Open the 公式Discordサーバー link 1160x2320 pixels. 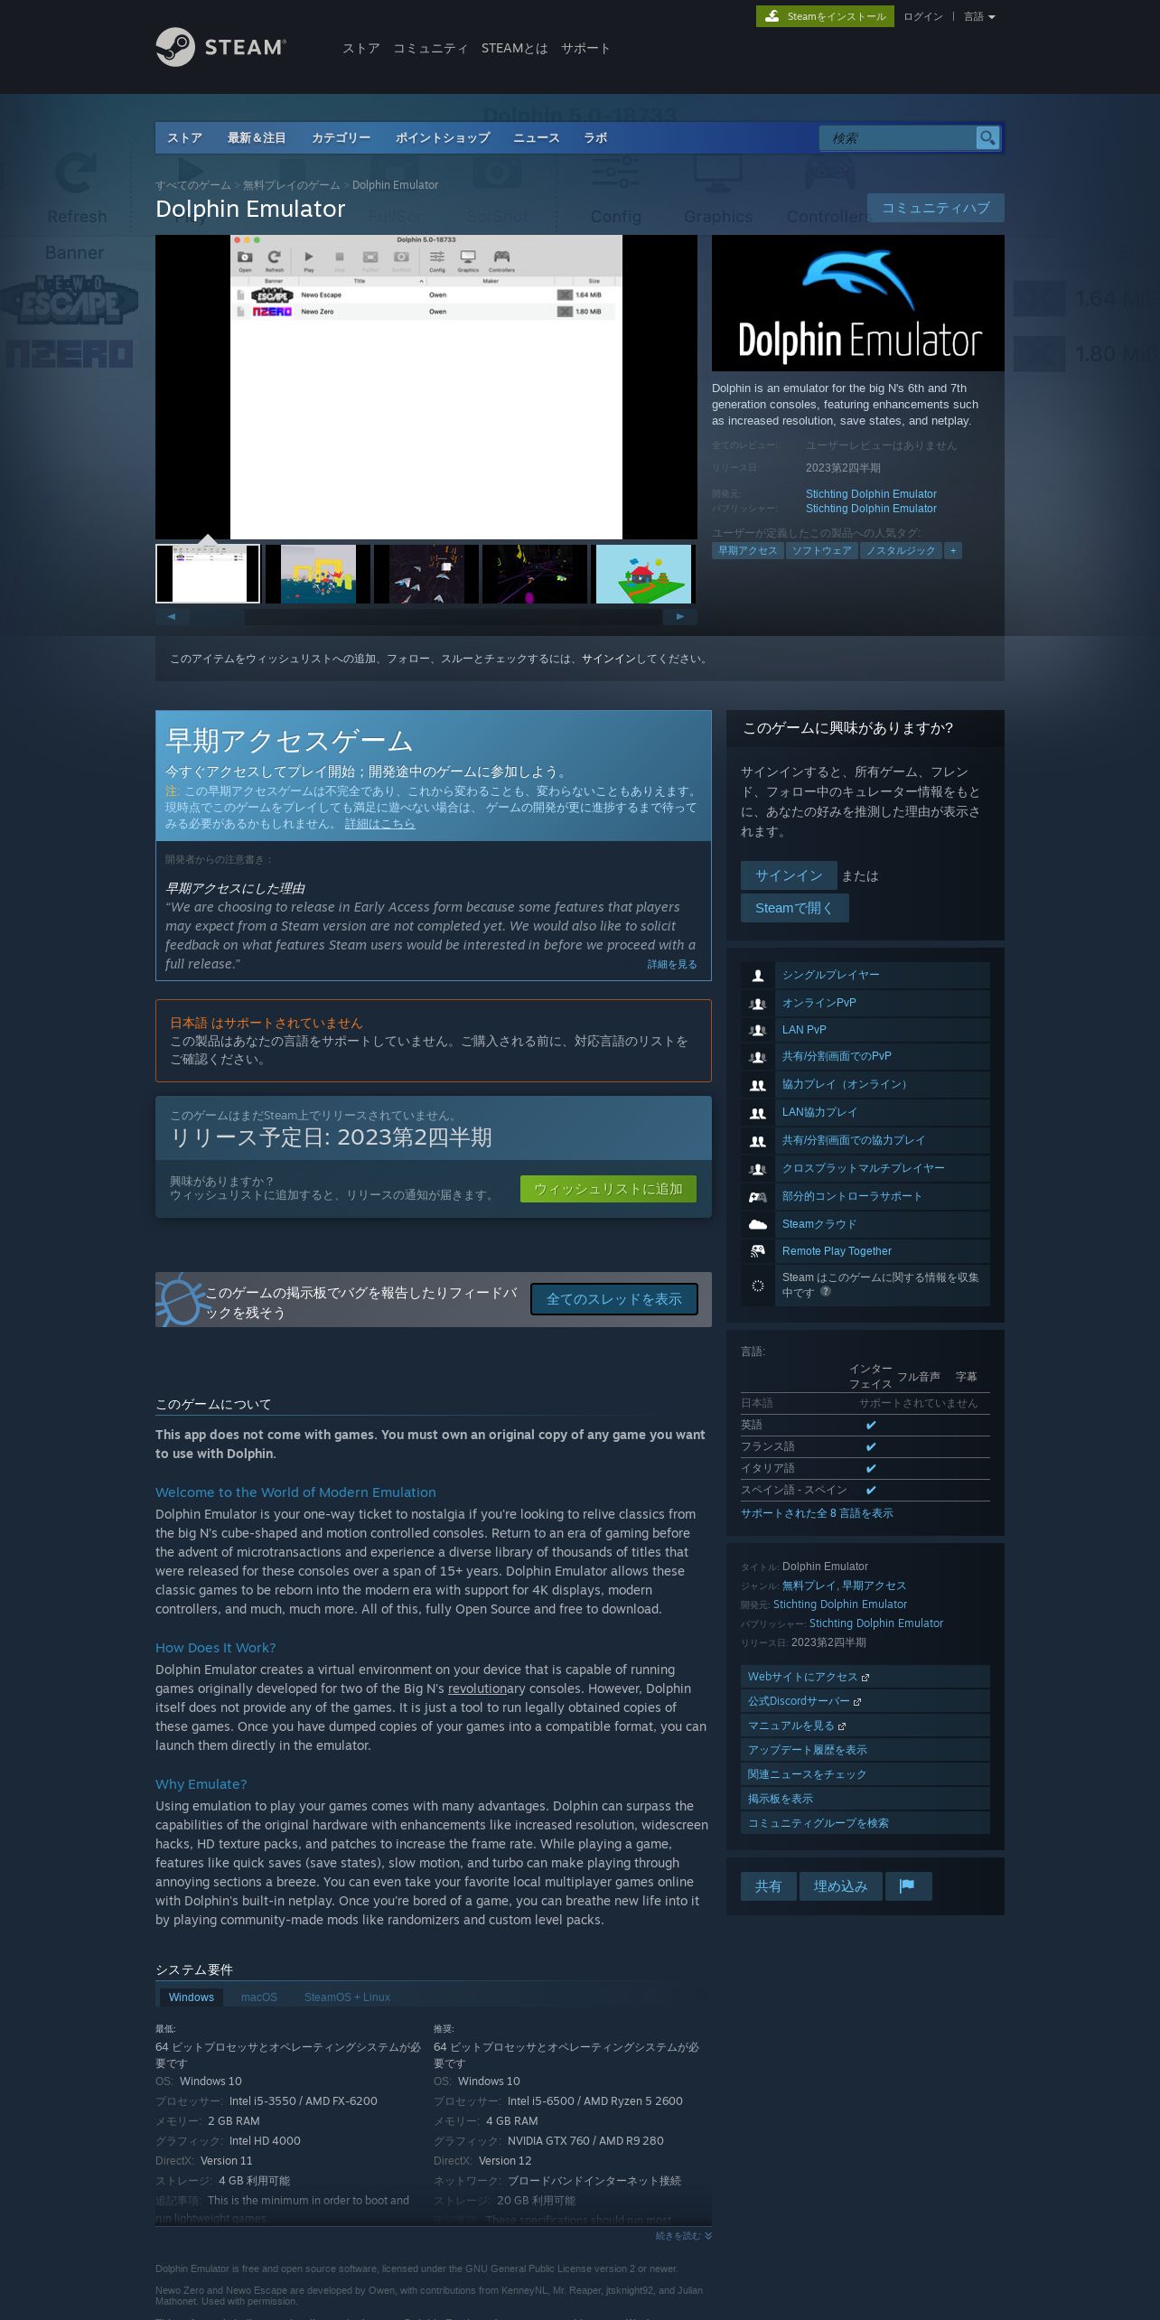click(865, 1701)
